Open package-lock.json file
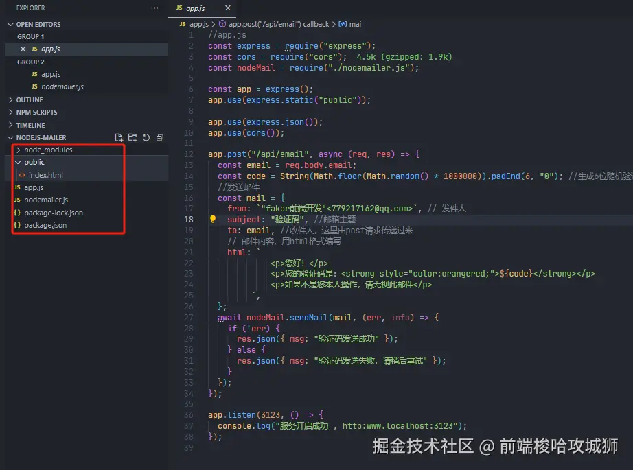 tap(54, 213)
